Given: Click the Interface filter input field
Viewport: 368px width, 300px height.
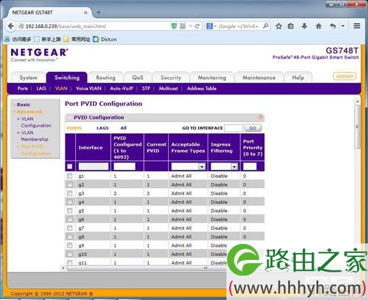Looking at the screenshot, I should click(93, 166).
